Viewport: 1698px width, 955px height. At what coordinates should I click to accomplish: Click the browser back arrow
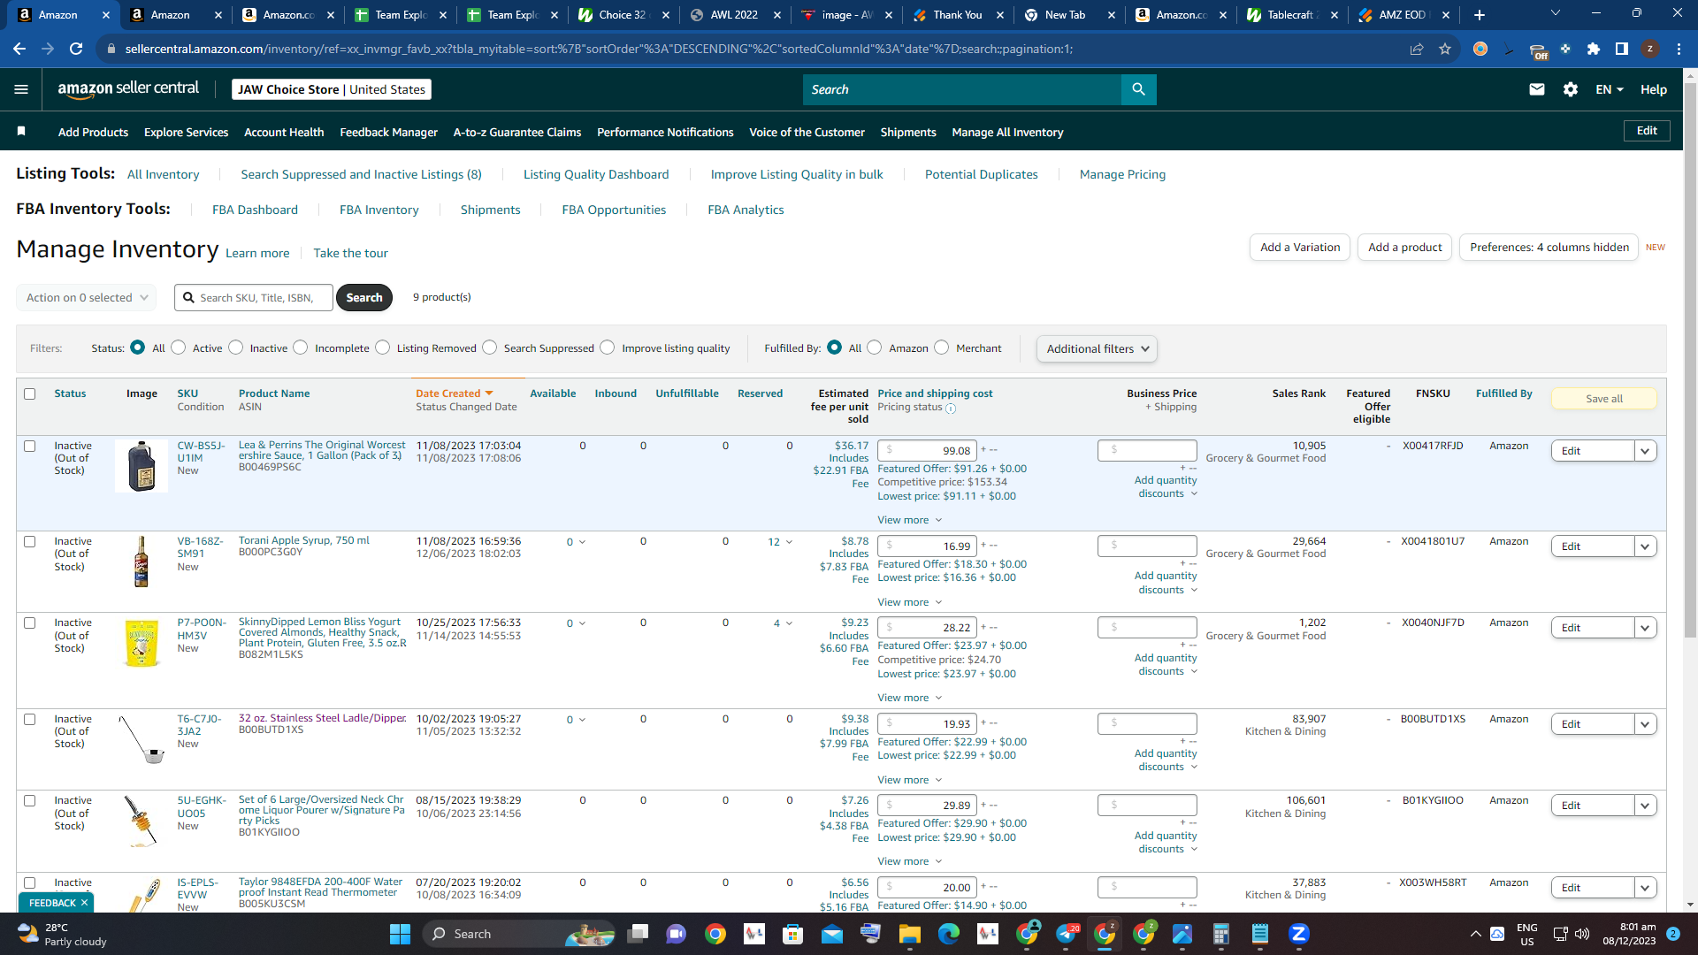(x=19, y=49)
